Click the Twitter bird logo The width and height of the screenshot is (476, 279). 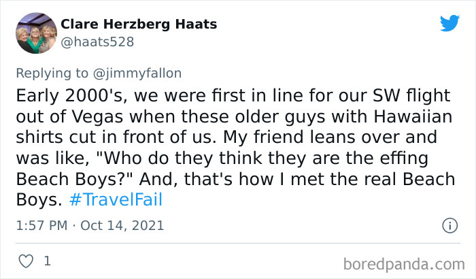click(449, 23)
